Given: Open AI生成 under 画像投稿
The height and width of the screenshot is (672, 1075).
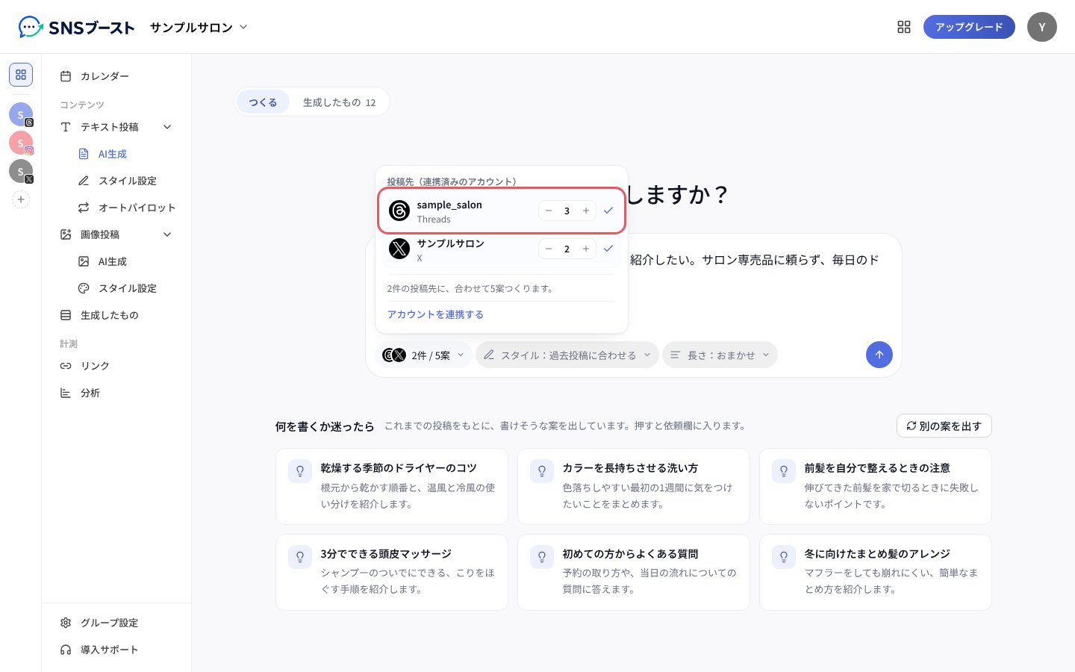Looking at the screenshot, I should [125, 261].
